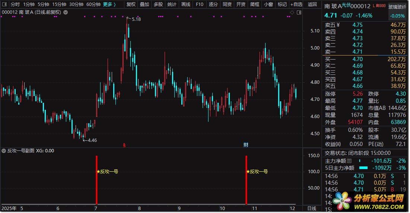Open the list icon next to 主力净额
The width and height of the screenshot is (410, 213).
[349, 161]
